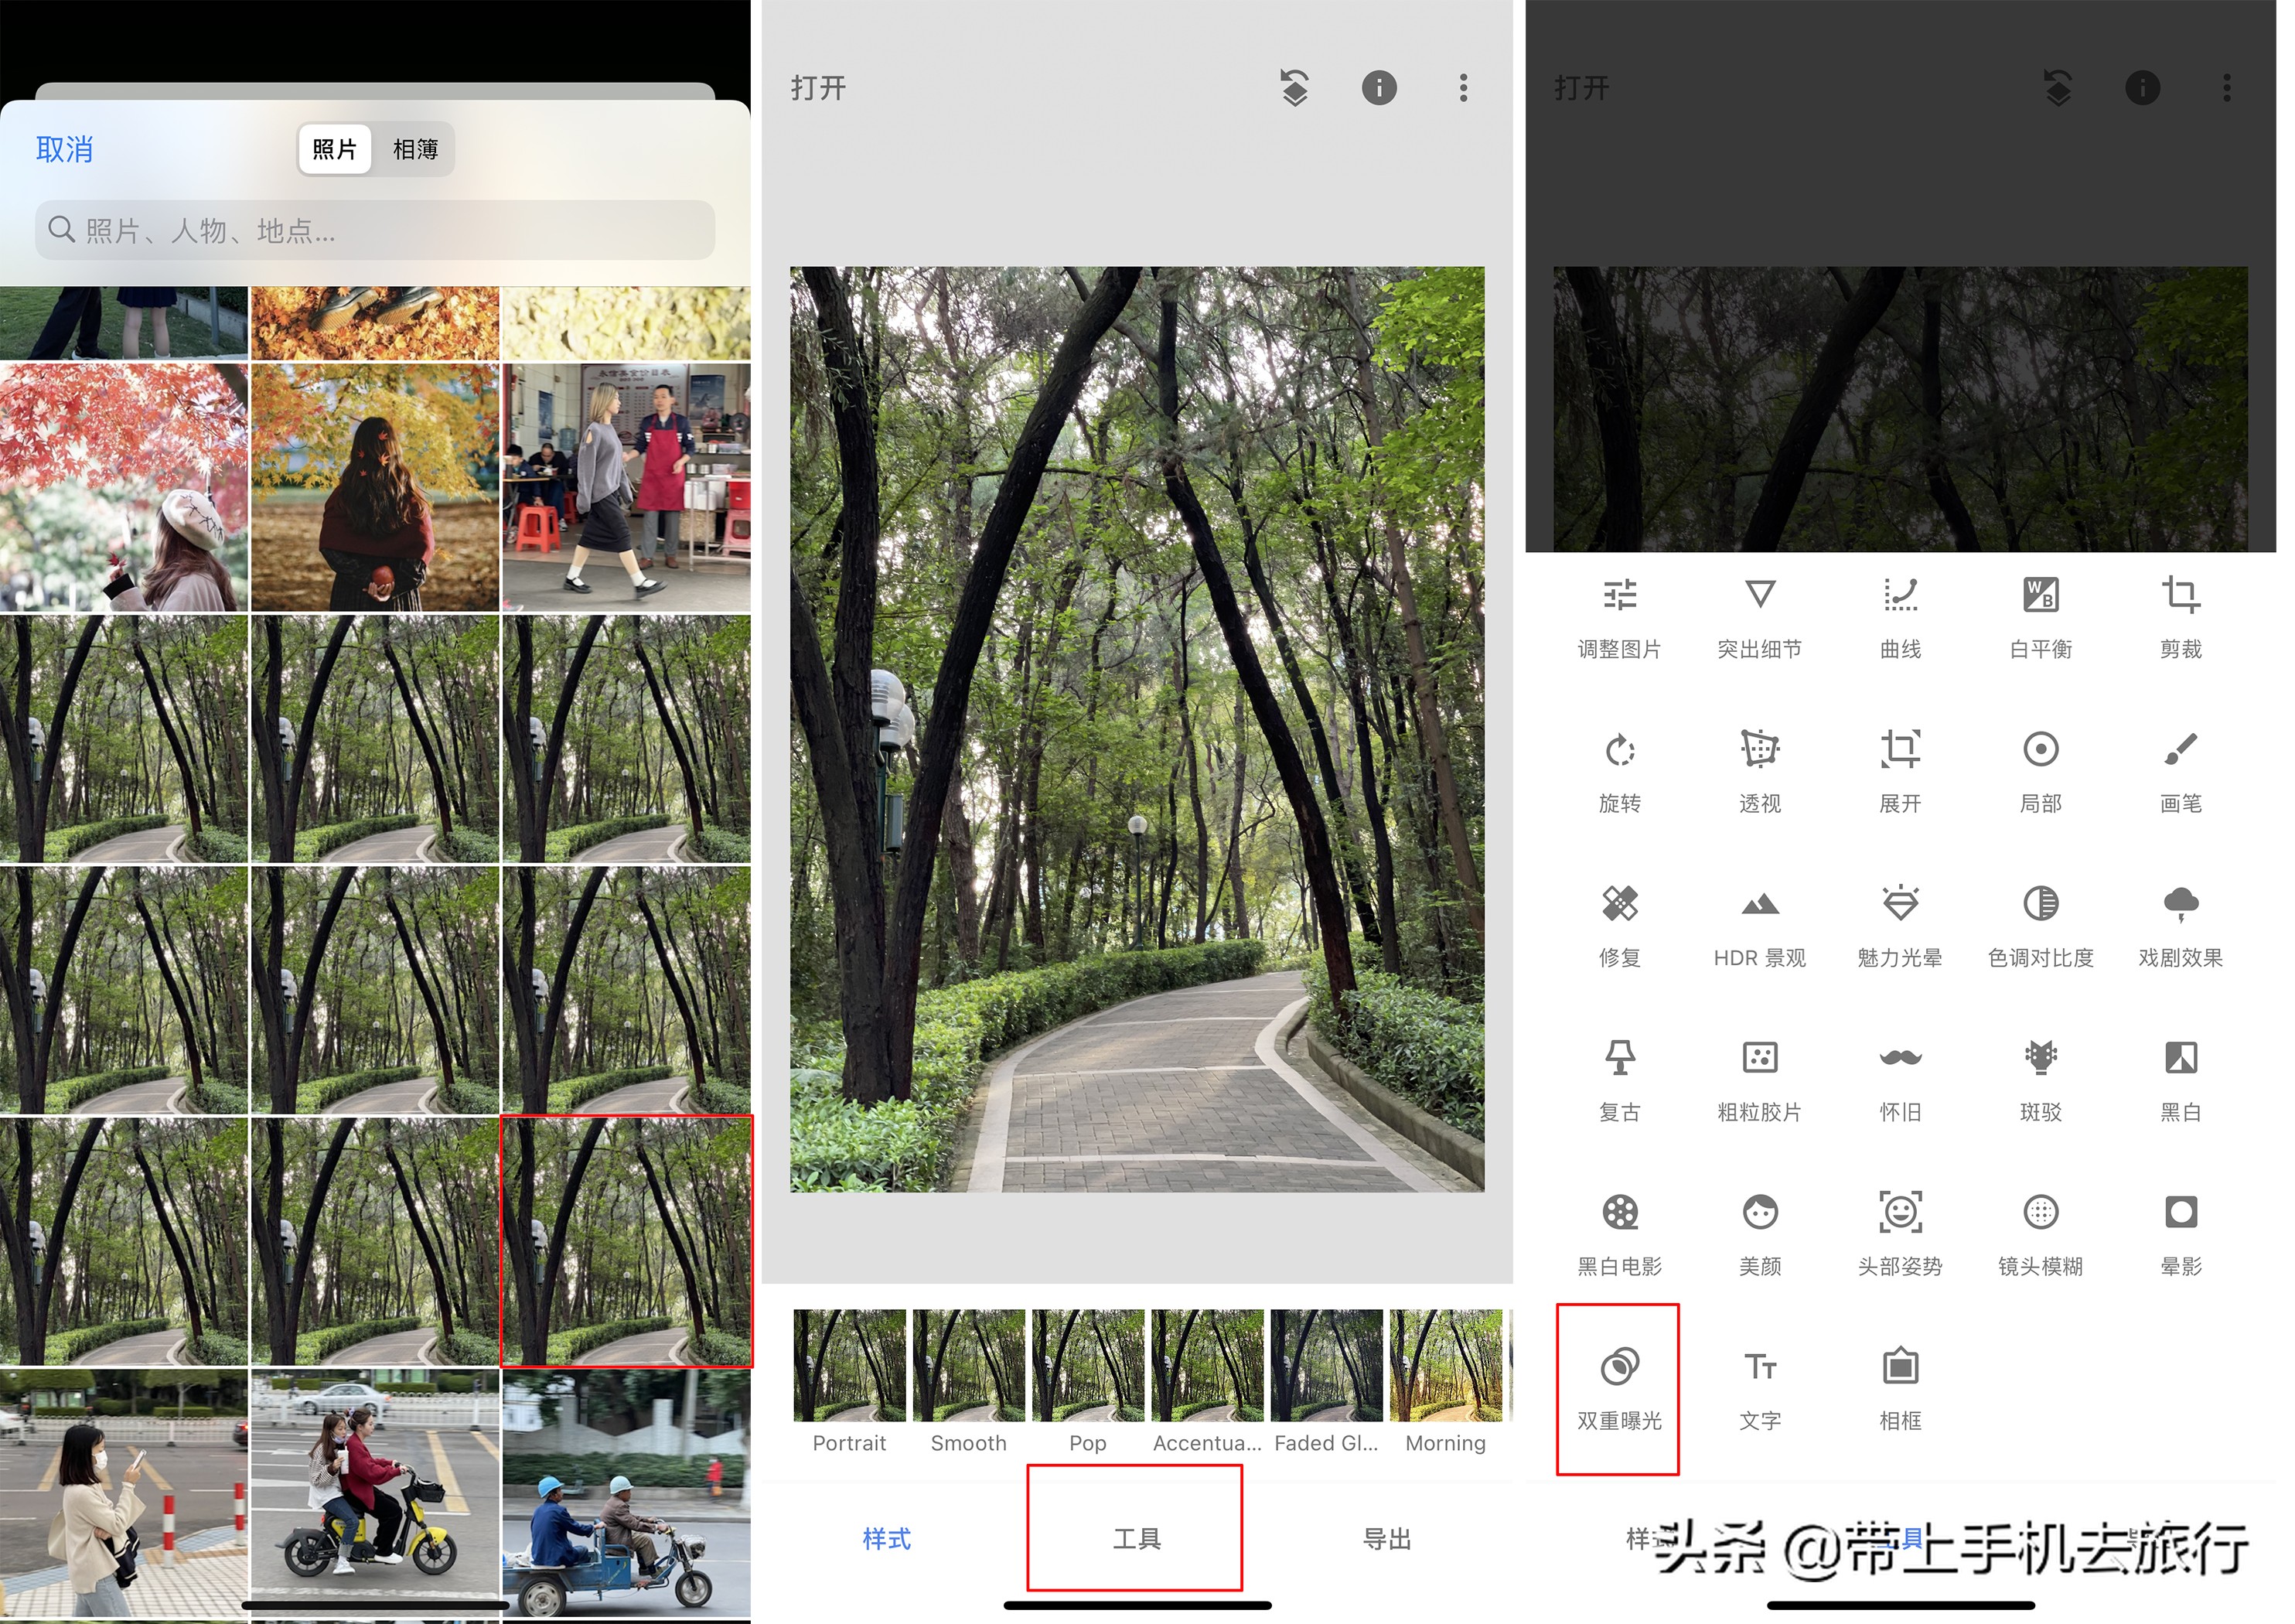Screen dimensions: 2295x1624
Task: Open the 旋转 rotate tool
Action: 1619,772
